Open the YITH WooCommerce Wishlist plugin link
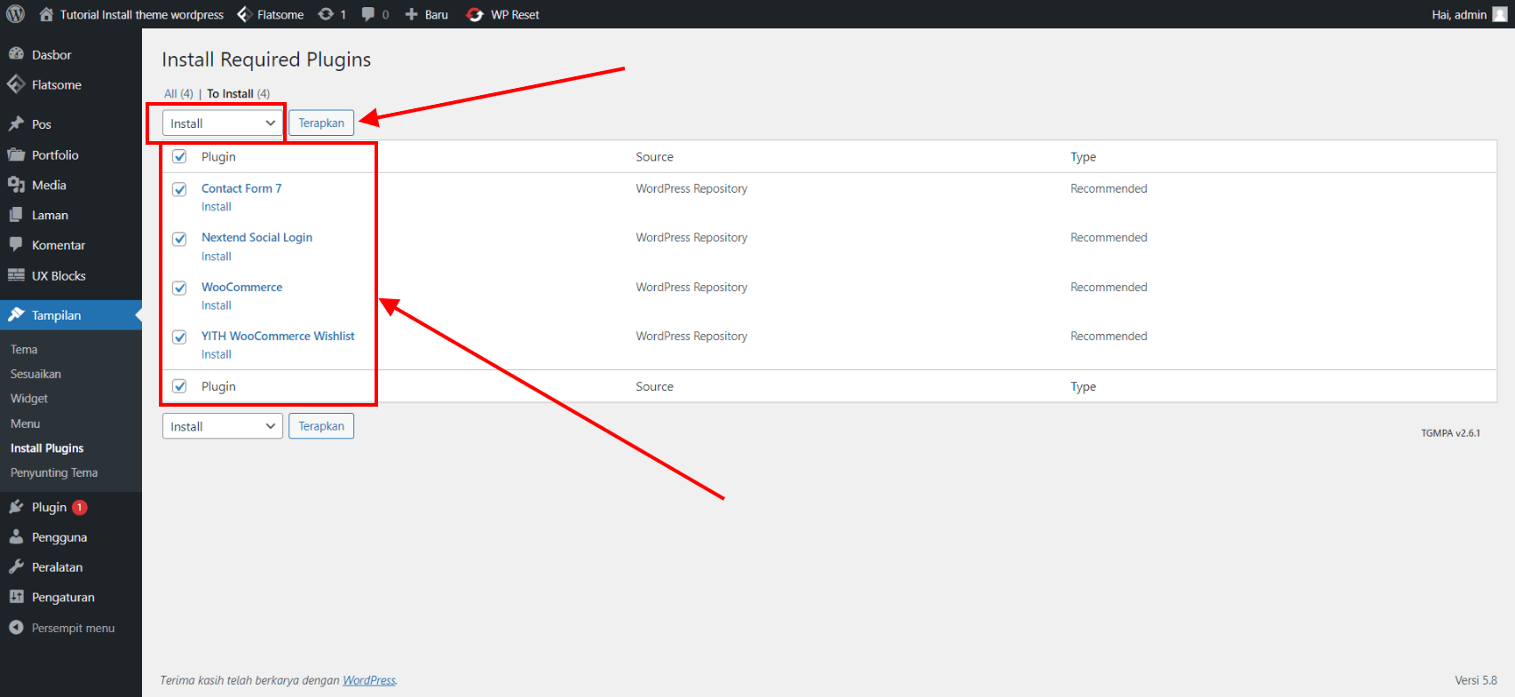1515x697 pixels. pyautogui.click(x=278, y=336)
